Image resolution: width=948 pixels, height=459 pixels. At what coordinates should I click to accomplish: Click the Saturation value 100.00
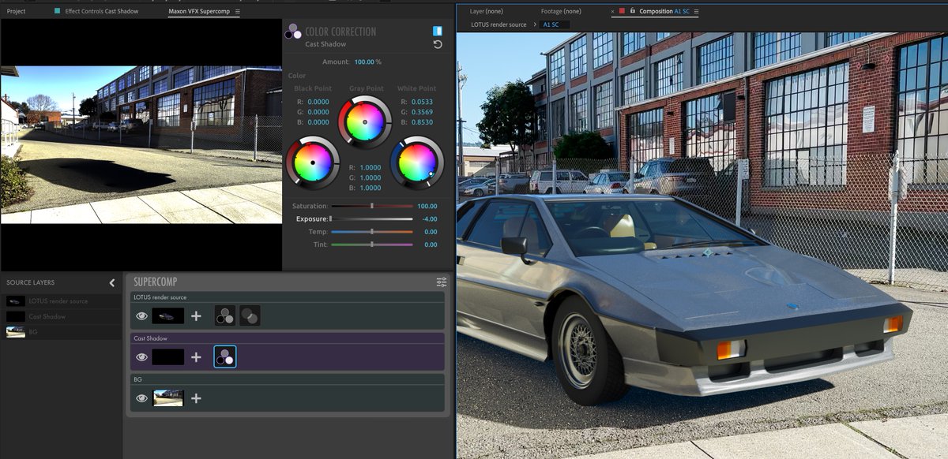pos(427,206)
